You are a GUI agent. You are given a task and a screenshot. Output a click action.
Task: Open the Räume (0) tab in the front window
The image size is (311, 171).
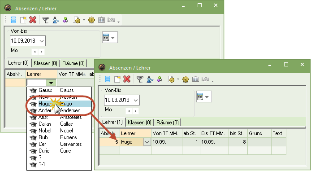(x=168, y=123)
